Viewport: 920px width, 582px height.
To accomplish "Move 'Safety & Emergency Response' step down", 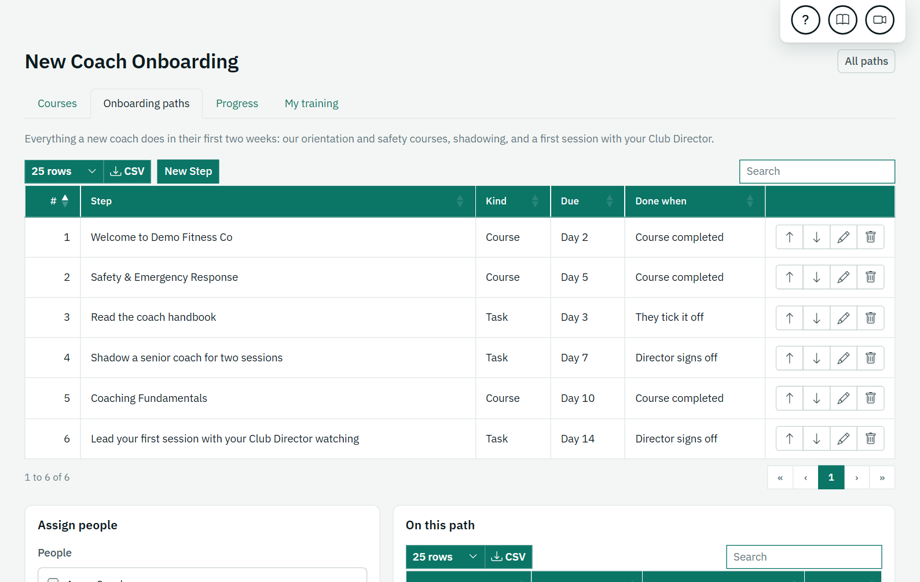I will click(816, 277).
